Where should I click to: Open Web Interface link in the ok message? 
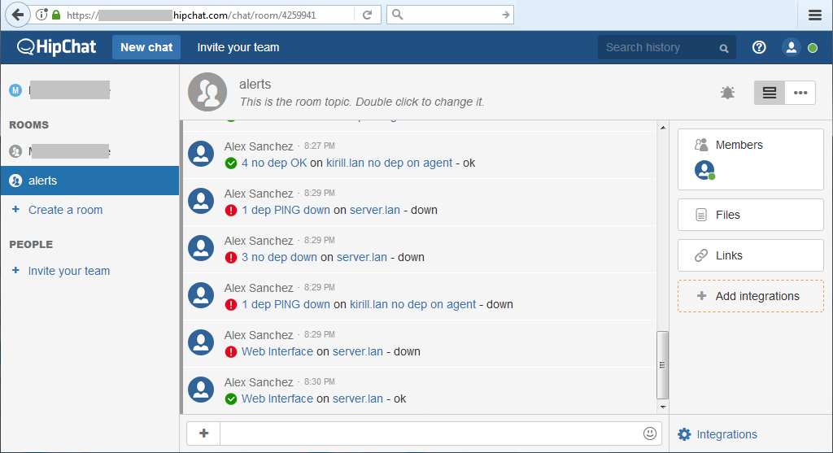(277, 399)
